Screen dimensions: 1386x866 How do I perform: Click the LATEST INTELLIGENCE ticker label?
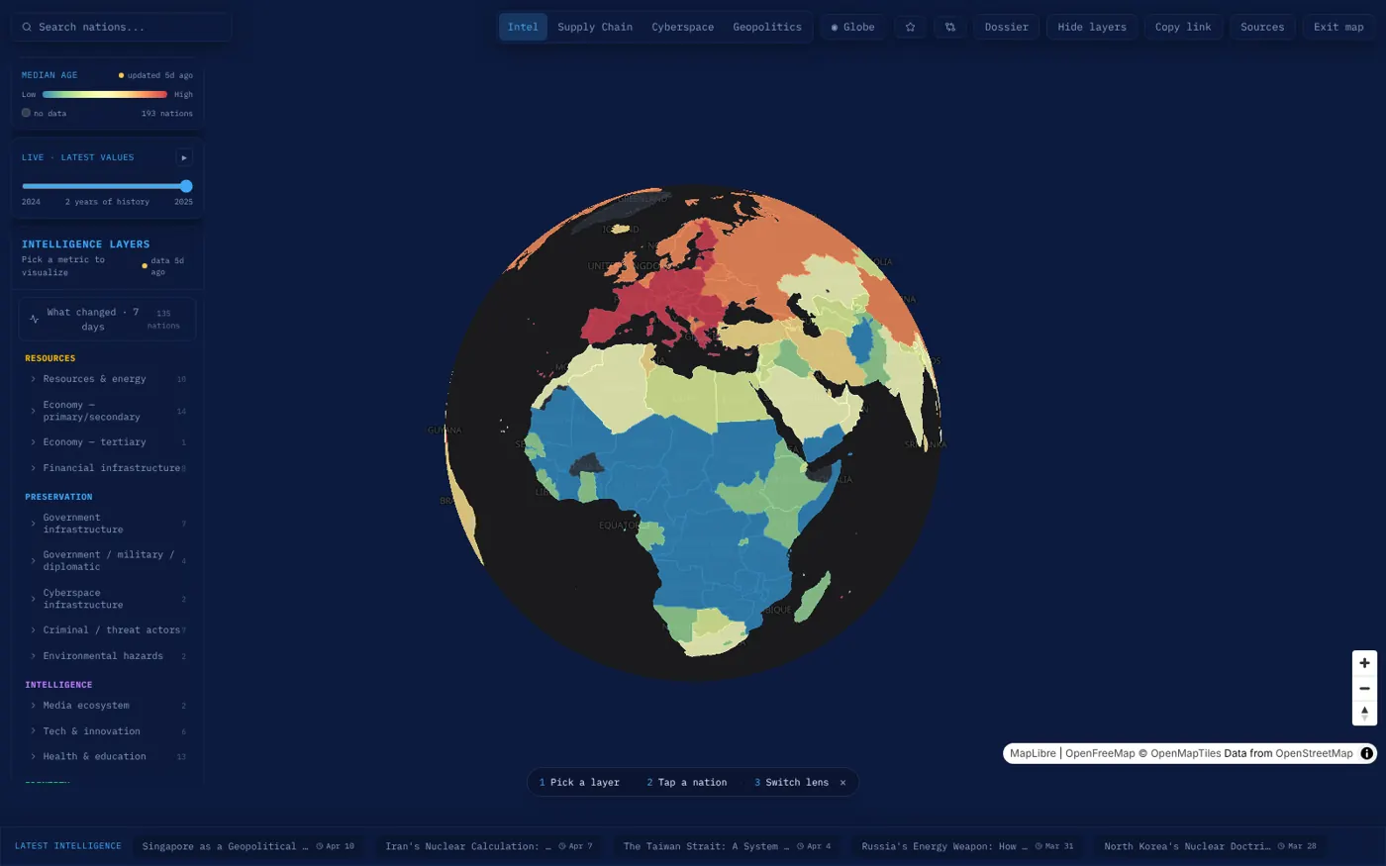click(68, 846)
